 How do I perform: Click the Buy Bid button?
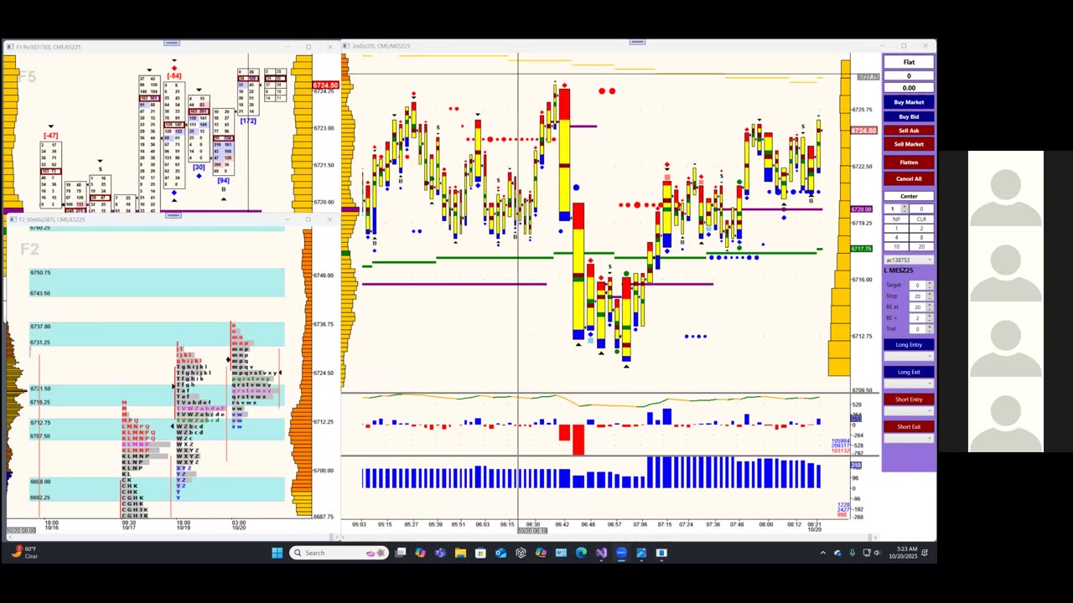909,116
